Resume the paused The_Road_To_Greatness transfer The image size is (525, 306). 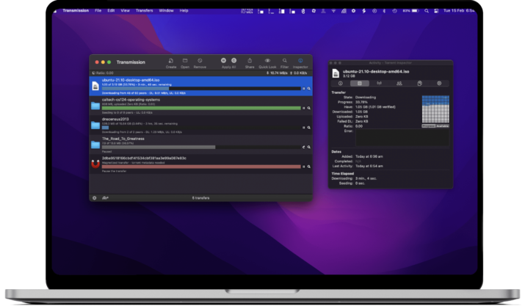point(303,146)
